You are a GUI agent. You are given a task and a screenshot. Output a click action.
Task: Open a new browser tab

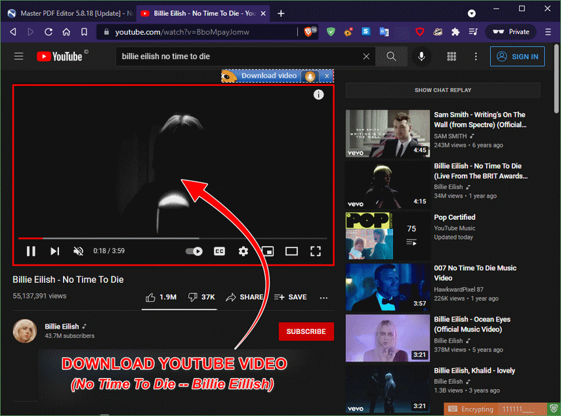pos(281,14)
